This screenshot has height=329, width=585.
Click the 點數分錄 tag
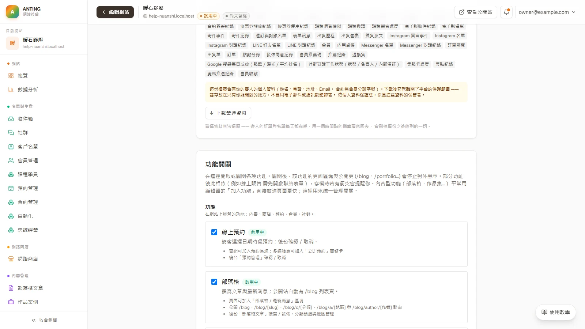251,55
